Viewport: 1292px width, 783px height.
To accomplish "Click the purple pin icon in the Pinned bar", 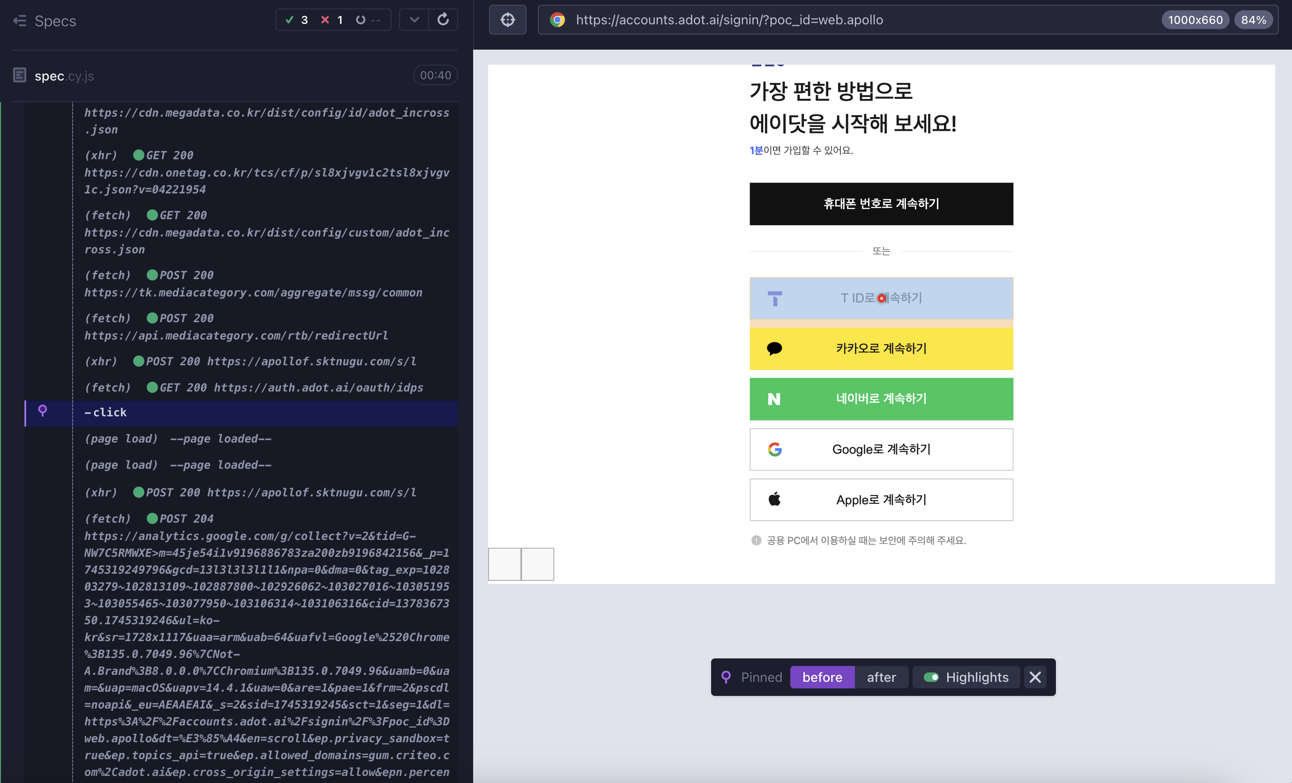I will coord(726,677).
